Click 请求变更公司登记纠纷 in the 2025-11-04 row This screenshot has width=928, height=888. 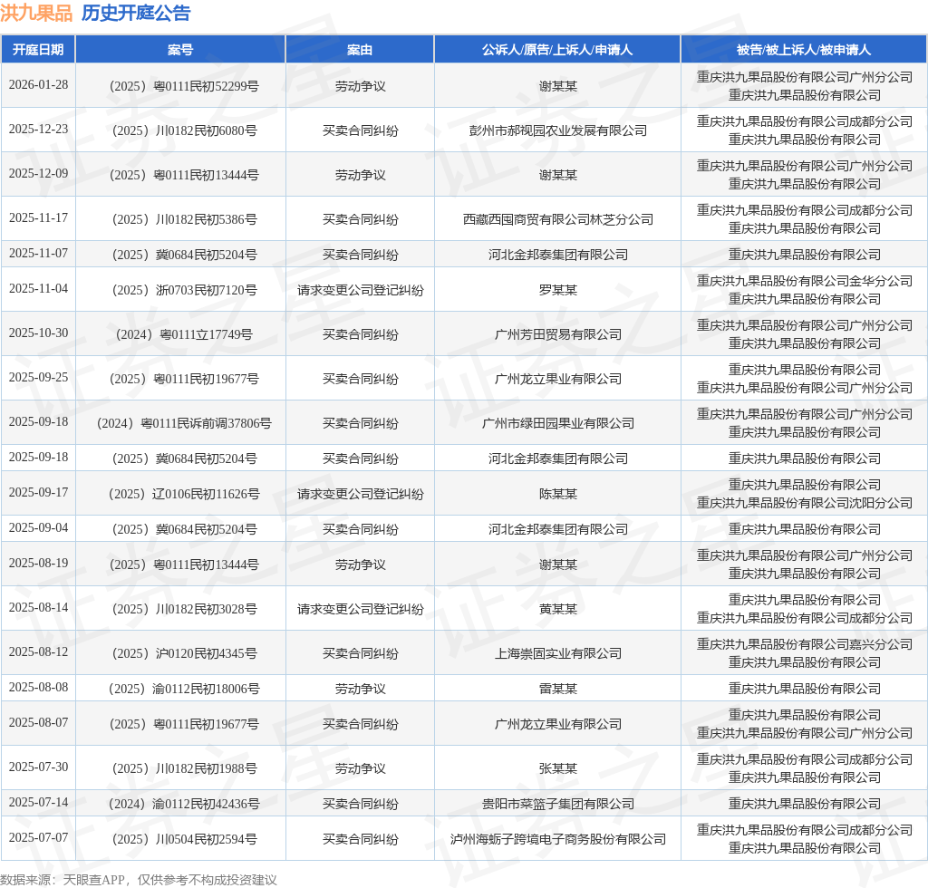(x=360, y=291)
